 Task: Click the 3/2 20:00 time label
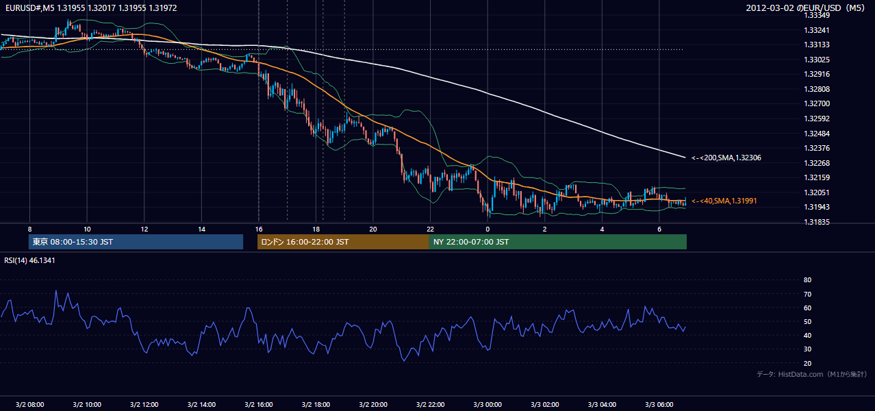(372, 404)
